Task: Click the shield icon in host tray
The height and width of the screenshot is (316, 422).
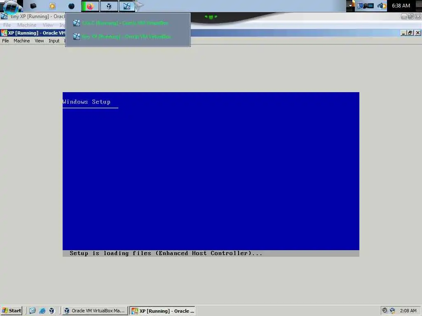Action: (x=360, y=6)
